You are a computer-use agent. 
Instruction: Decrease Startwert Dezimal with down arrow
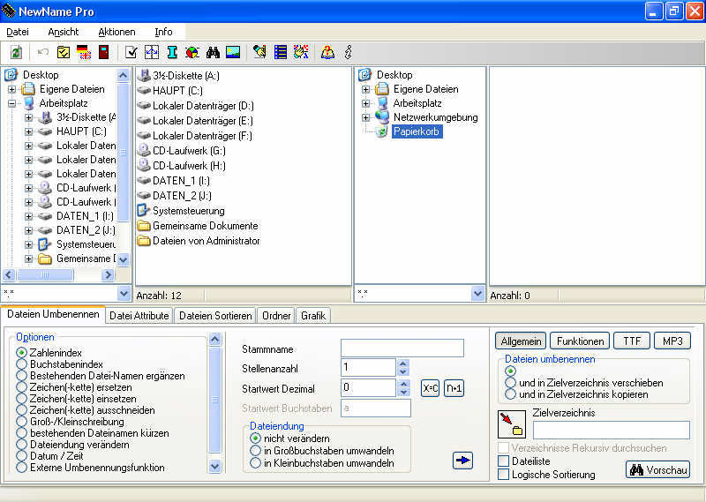[403, 392]
